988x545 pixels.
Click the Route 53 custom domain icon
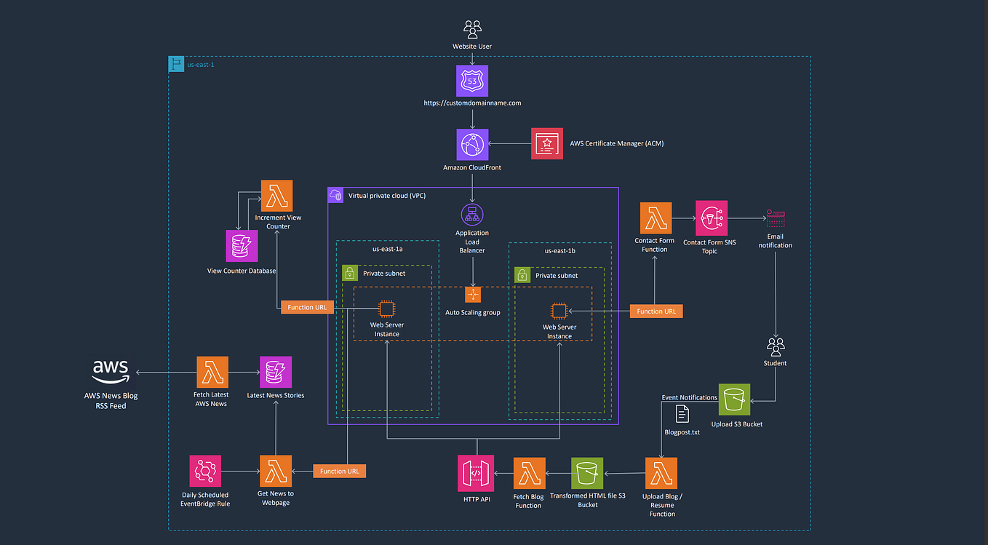point(471,81)
